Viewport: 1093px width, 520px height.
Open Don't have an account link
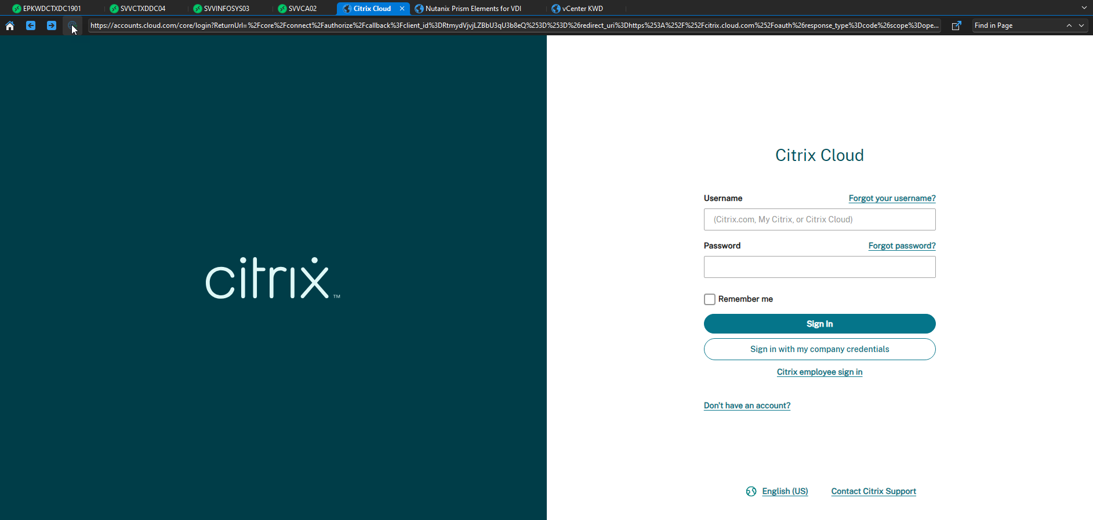click(747, 405)
